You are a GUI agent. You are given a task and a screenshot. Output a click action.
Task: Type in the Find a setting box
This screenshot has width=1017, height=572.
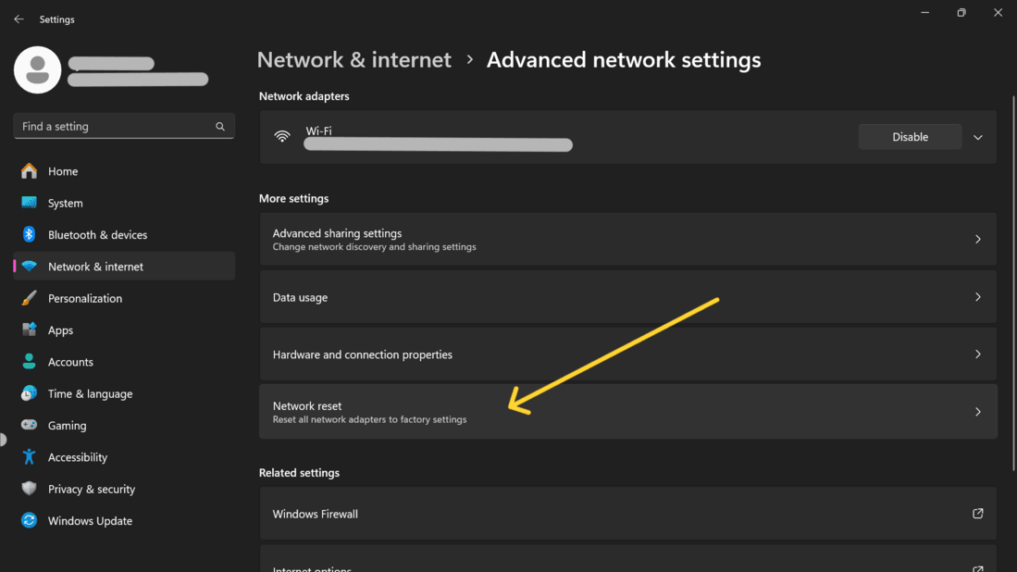tap(111, 127)
